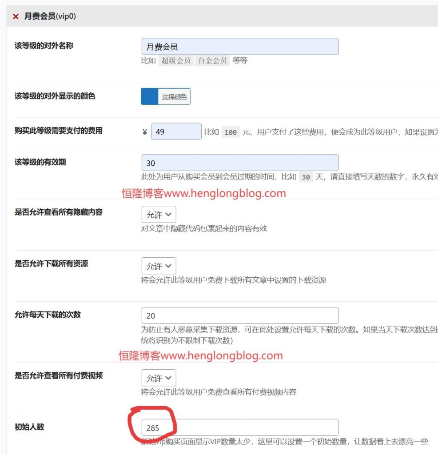Expand the 是否允许查看所有付费视频 dropdown
This screenshot has height=455, width=438.
pos(159,378)
